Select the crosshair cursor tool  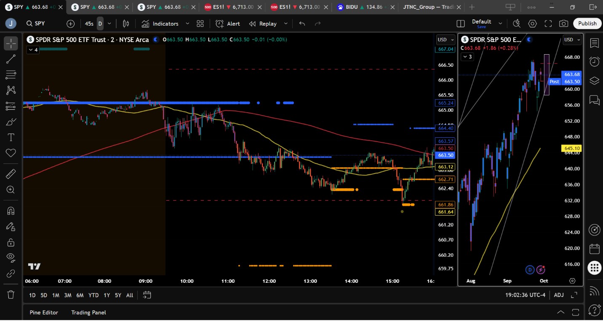11,43
